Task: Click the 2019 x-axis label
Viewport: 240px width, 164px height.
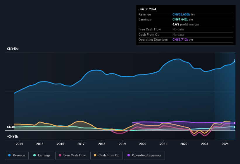Action: [122, 144]
